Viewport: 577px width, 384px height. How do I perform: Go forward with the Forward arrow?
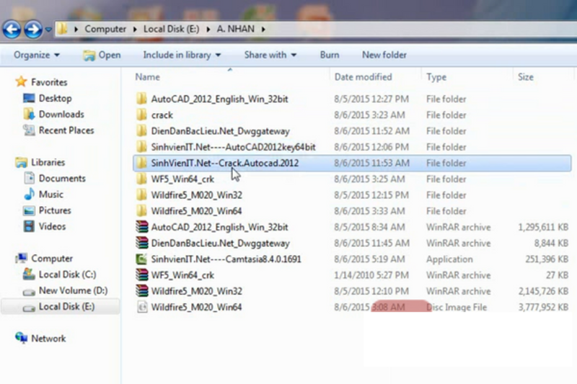(33, 30)
